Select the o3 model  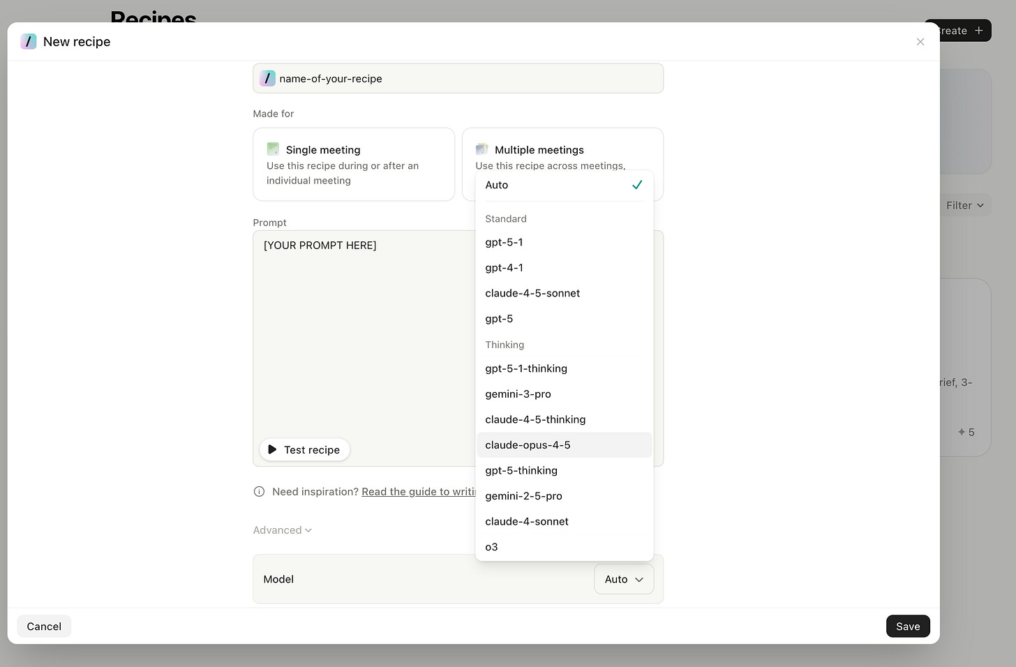click(x=565, y=547)
